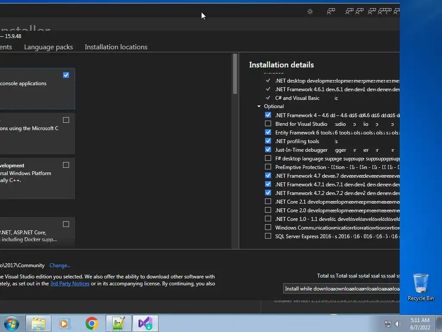Viewport: 442px width, 332px height.
Task: Open the Install while downloading dropdown
Action: coord(341,288)
